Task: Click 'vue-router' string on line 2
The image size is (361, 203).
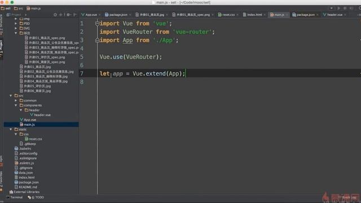Action: pos(192,32)
